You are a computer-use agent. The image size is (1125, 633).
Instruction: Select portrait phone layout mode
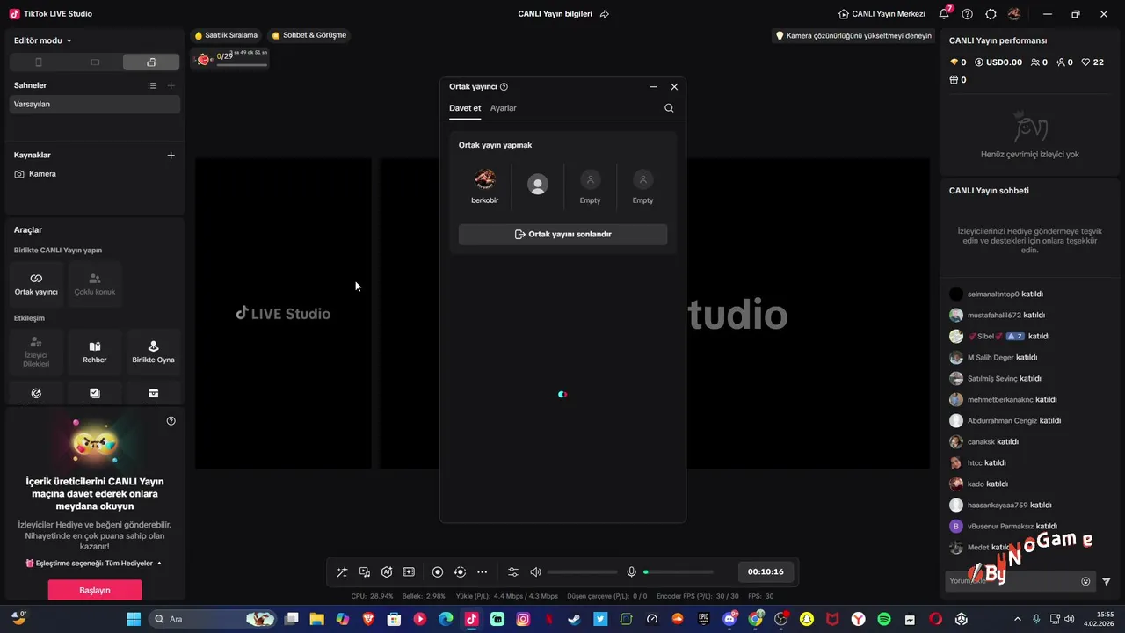coord(38,62)
